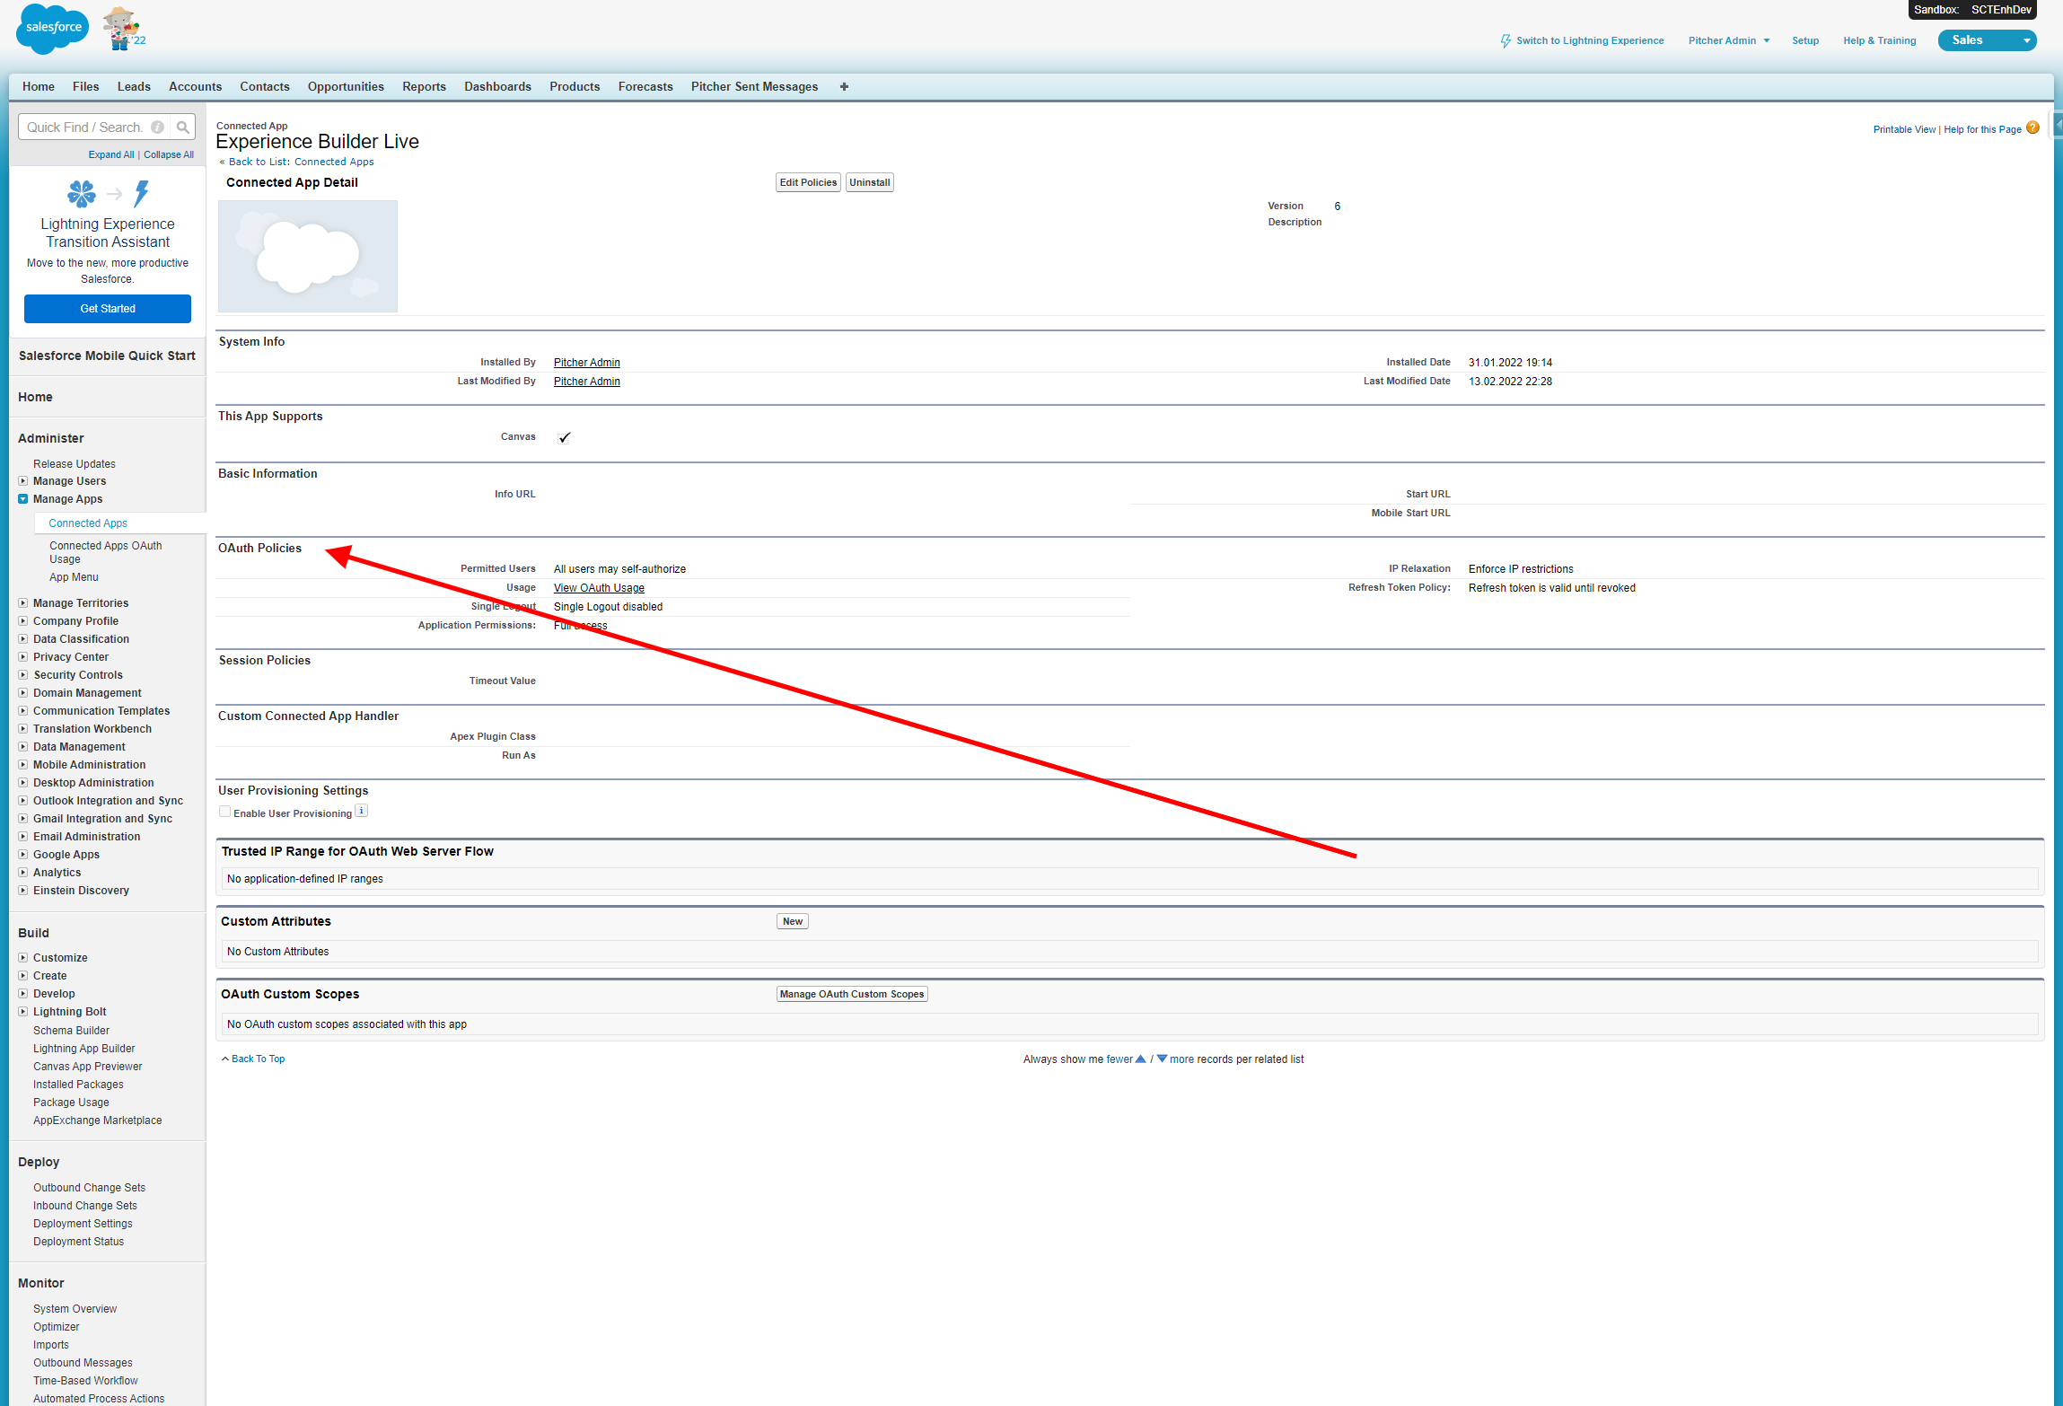2063x1406 pixels.
Task: Enable the User Provisioning checkbox
Action: point(225,812)
